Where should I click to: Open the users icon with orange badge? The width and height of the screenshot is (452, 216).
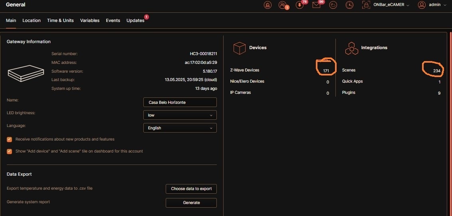point(283,5)
